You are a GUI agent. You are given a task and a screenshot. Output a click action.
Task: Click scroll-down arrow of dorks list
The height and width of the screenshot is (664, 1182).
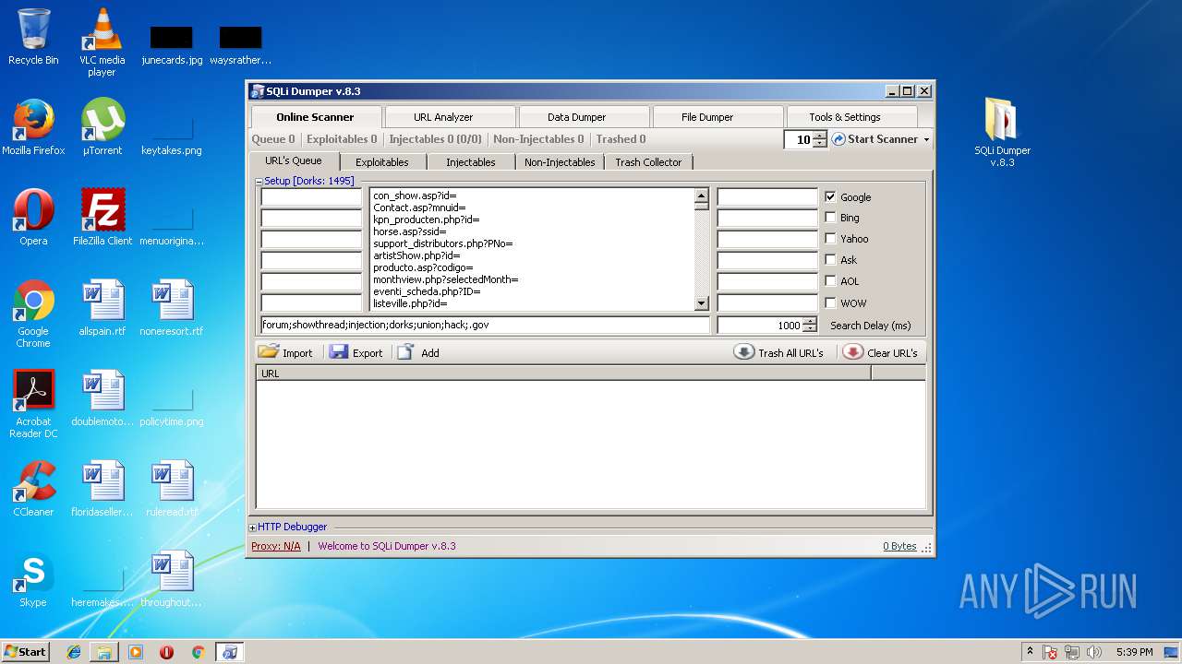click(701, 303)
